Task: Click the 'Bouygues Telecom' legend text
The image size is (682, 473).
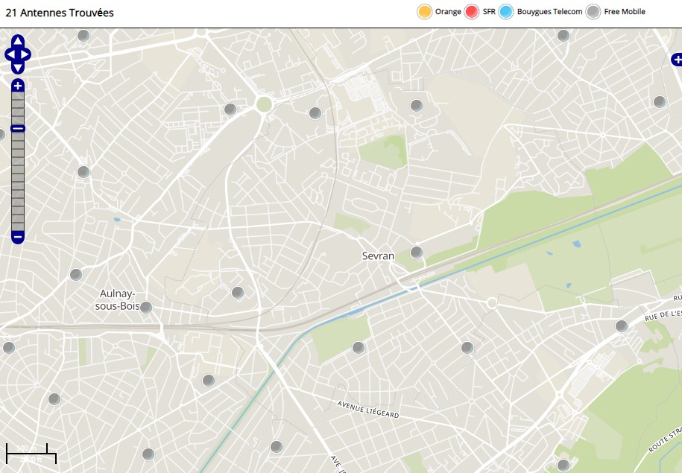Action: [x=549, y=12]
